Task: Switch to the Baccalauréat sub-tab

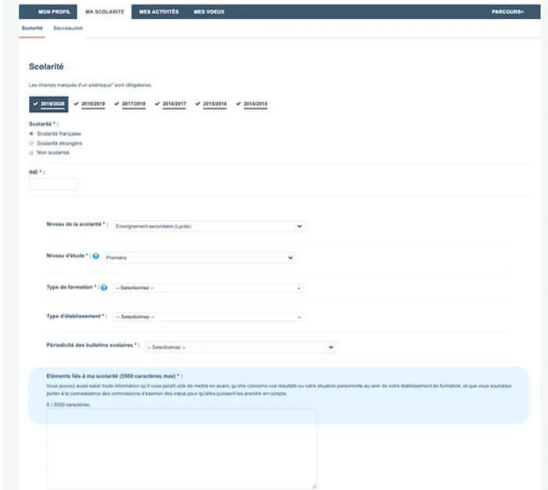Action: pos(68,28)
